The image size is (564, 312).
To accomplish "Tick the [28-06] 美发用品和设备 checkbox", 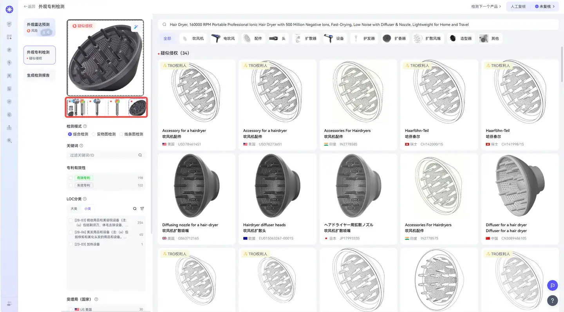I will [x=71, y=232].
